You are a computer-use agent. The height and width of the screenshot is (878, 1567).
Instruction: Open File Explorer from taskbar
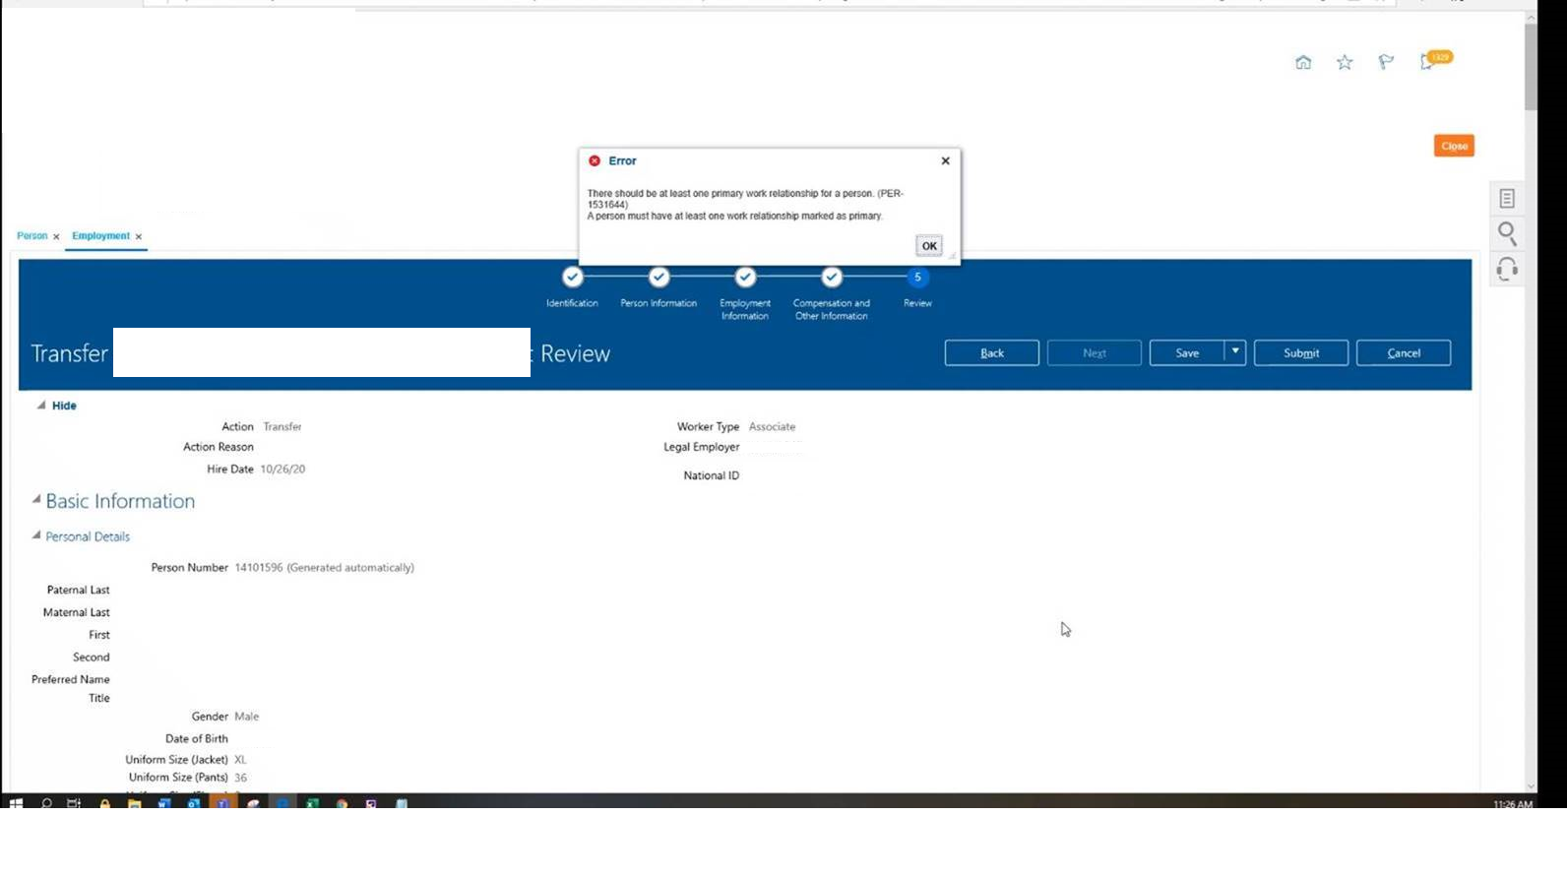tap(135, 803)
